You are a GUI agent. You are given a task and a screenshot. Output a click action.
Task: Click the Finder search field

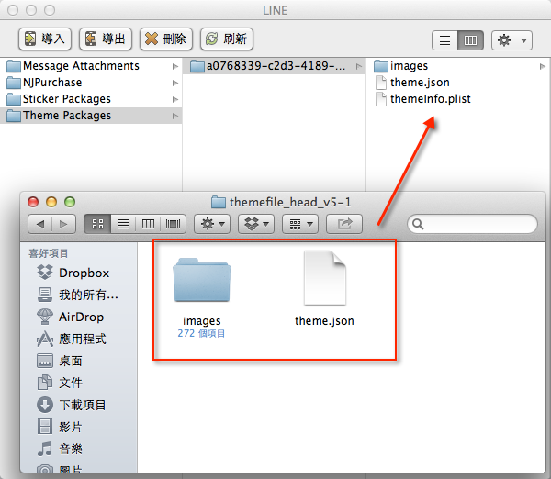(472, 224)
